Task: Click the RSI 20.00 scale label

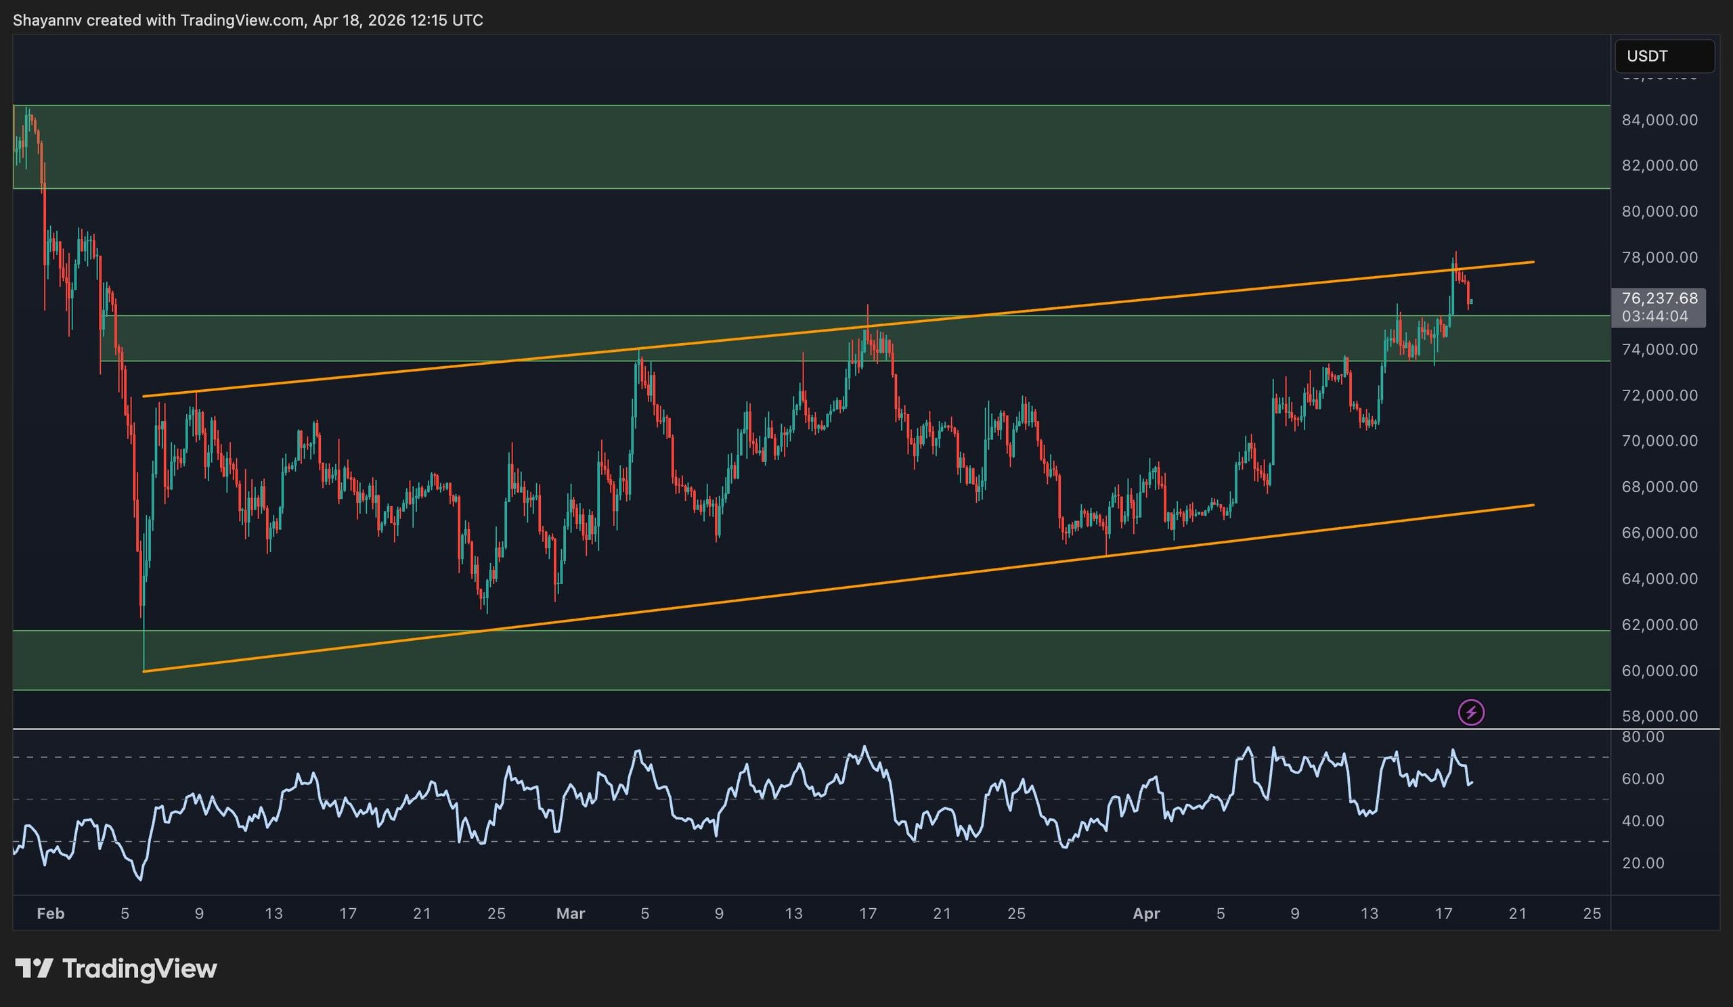Action: pos(1643,863)
